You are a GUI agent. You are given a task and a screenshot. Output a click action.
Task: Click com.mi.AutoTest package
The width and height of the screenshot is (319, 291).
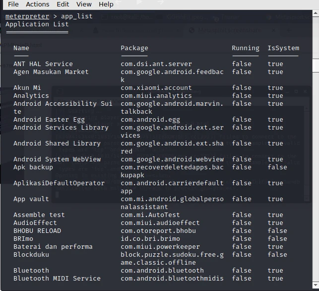(150, 215)
